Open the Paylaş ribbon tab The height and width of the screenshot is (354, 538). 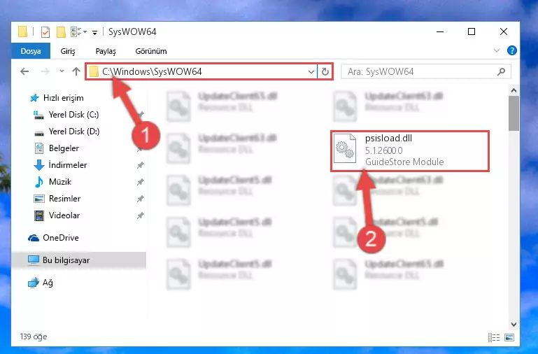pyautogui.click(x=106, y=51)
